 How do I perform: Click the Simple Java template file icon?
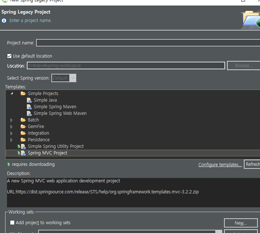tap(29, 100)
